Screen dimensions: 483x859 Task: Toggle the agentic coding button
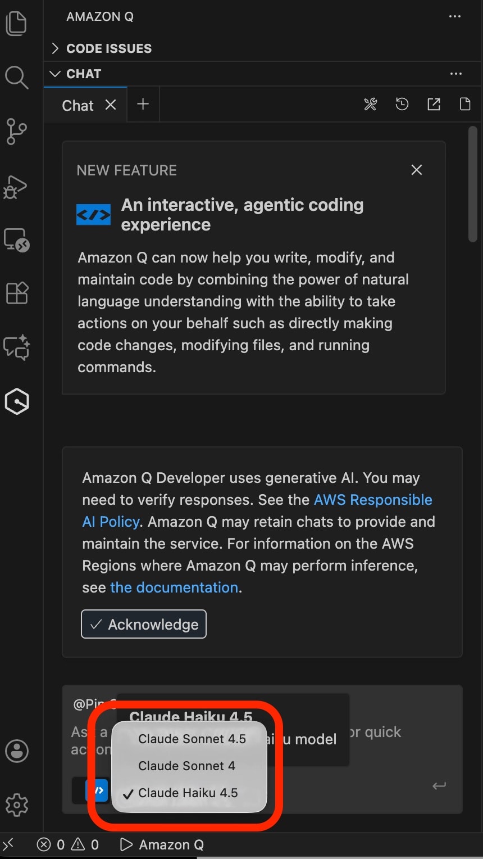[97, 790]
